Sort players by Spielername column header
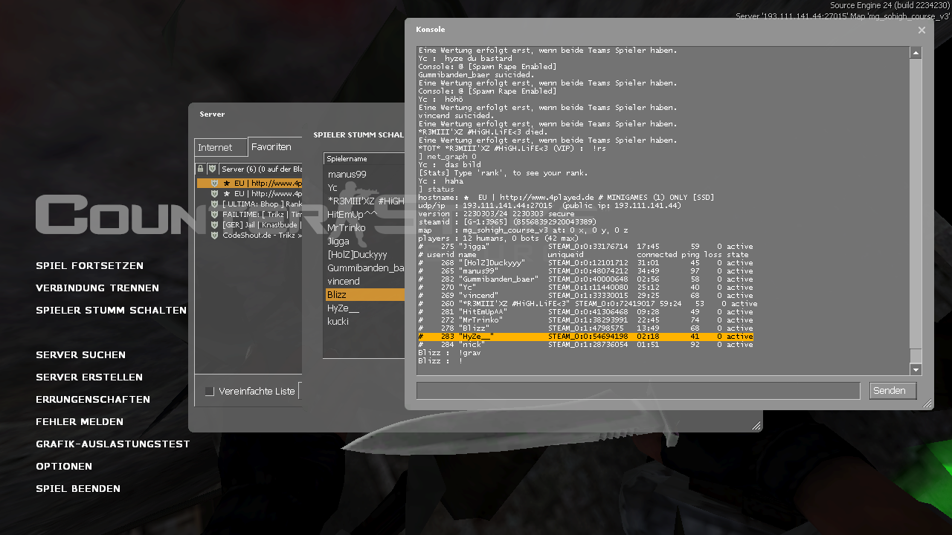The width and height of the screenshot is (952, 535). coord(363,159)
